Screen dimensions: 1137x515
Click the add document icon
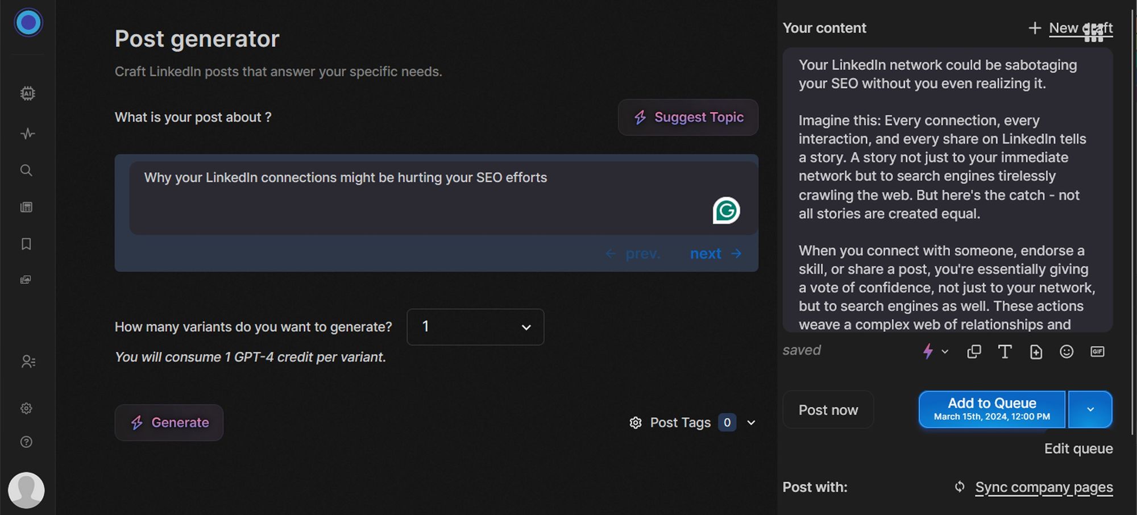click(x=1036, y=352)
